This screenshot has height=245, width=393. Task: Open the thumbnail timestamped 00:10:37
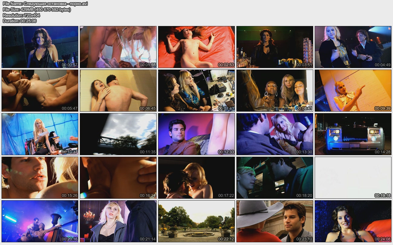click(x=40, y=134)
